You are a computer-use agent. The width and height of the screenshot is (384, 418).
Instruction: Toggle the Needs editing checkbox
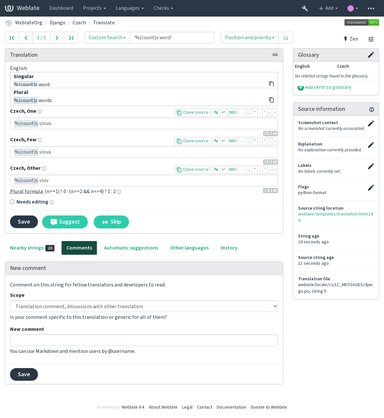coord(12,202)
